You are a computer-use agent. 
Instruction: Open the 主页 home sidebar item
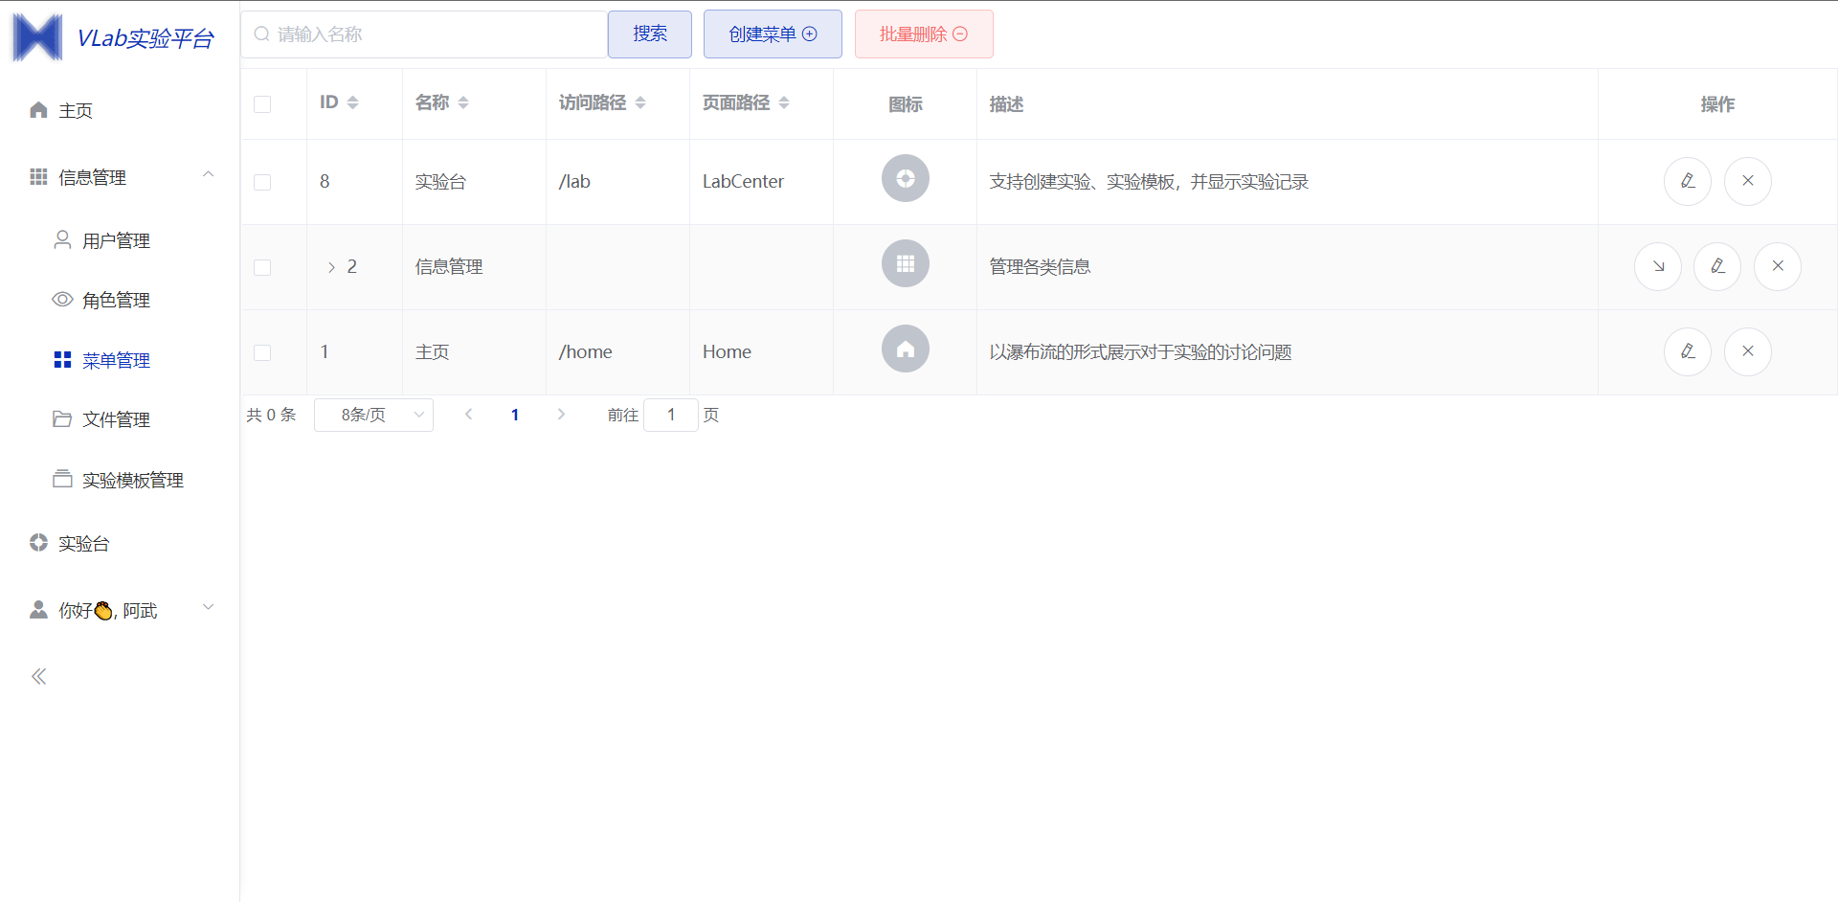coord(120,110)
